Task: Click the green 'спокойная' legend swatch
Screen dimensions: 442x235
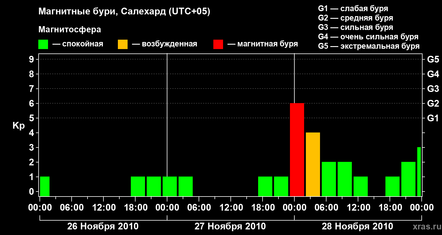Action: click(x=43, y=44)
